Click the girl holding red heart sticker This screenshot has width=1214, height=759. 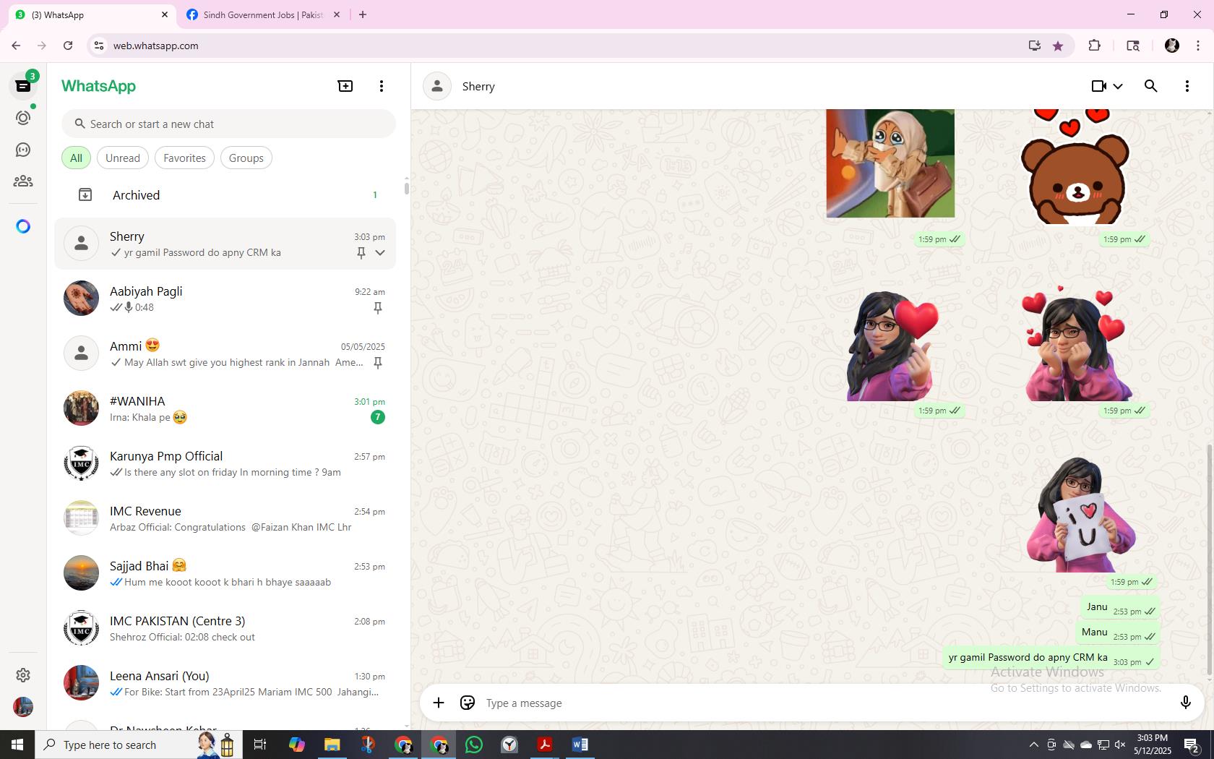[891, 346]
